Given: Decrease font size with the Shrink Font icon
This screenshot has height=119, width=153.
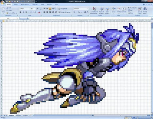Looking at the screenshot, I should pyautogui.click(x=40, y=9).
